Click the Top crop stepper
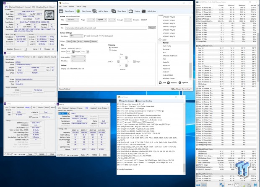Viewport: 260px width, 187px height. [127, 58]
